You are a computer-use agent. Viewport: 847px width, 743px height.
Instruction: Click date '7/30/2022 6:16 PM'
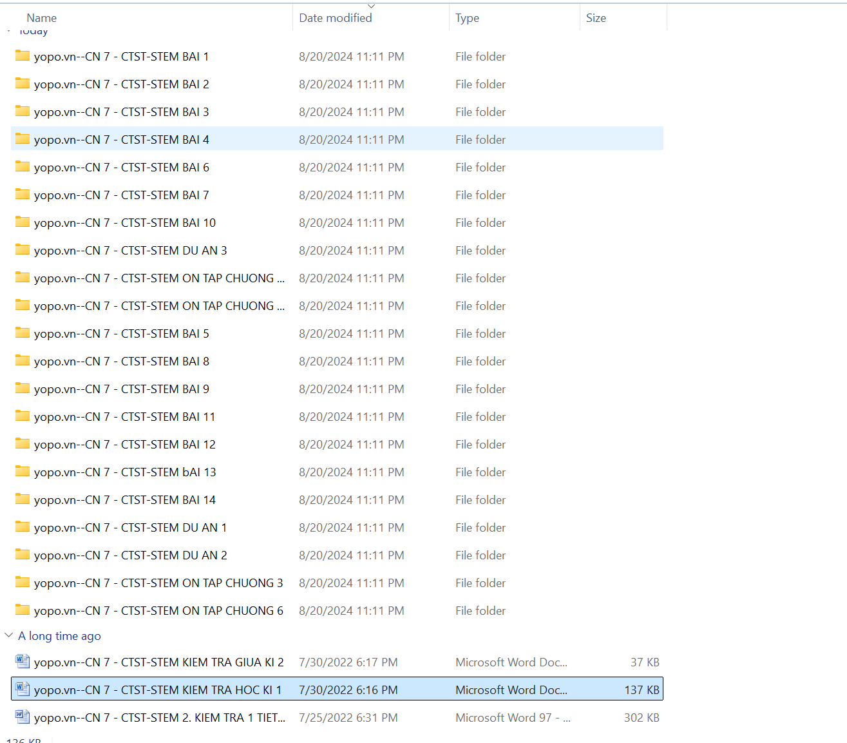[x=348, y=690]
